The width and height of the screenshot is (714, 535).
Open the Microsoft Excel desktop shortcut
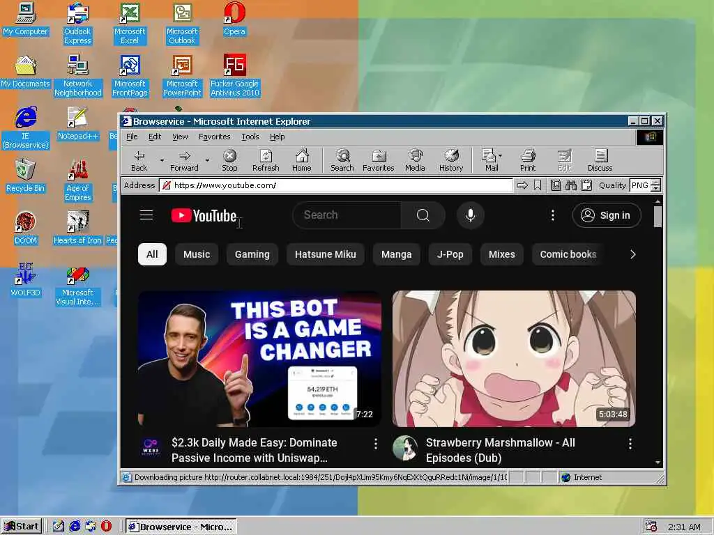(130, 24)
